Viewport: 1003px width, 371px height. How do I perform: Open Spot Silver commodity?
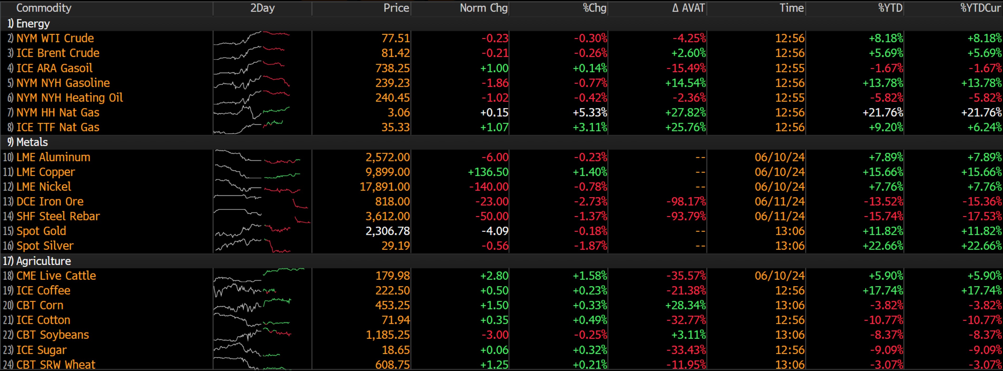(45, 246)
